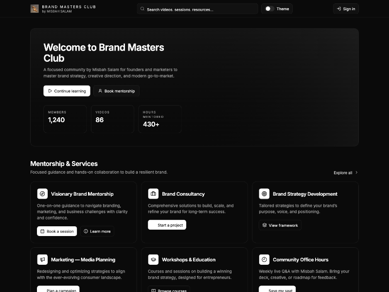The image size is (389, 292).
Task: Click the Marketing — Media Planning heading
Action: [83, 260]
